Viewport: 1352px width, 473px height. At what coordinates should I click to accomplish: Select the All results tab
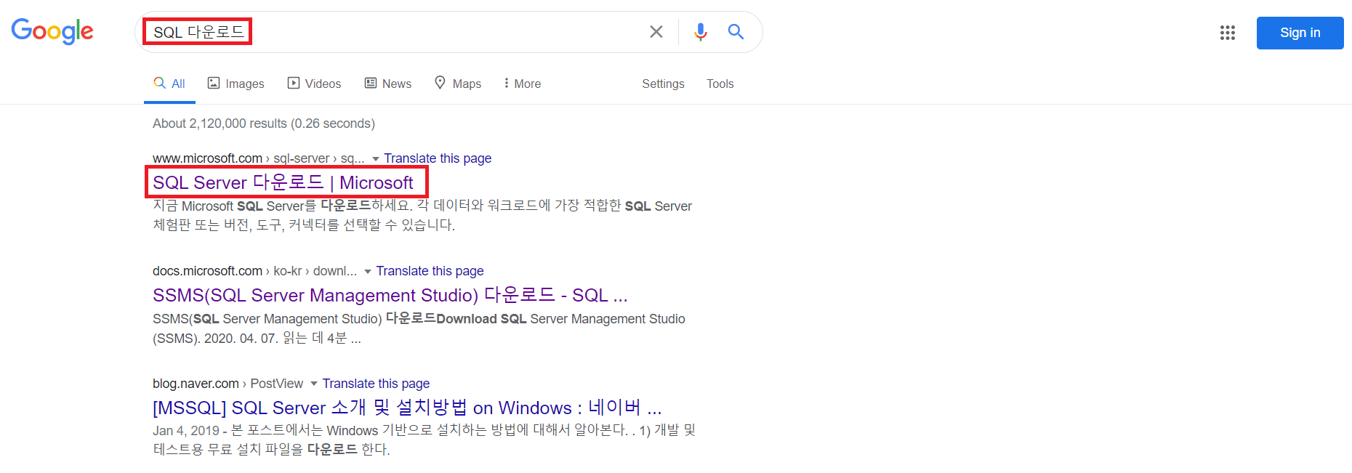tap(169, 84)
